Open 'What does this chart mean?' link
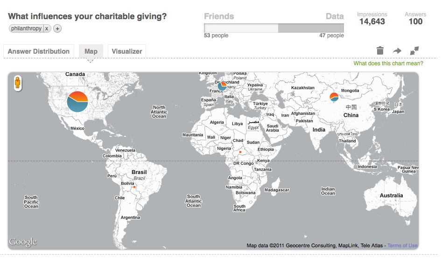This screenshot has width=441, height=258. (x=388, y=63)
